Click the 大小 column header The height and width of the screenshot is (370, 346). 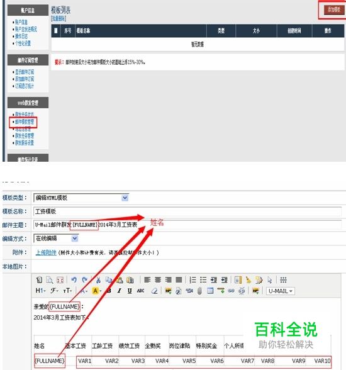point(256,30)
